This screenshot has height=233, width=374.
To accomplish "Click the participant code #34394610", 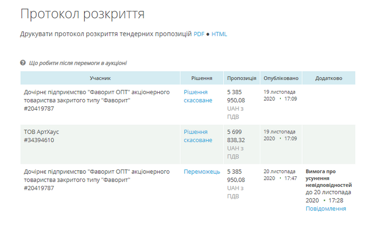I will tap(39, 140).
